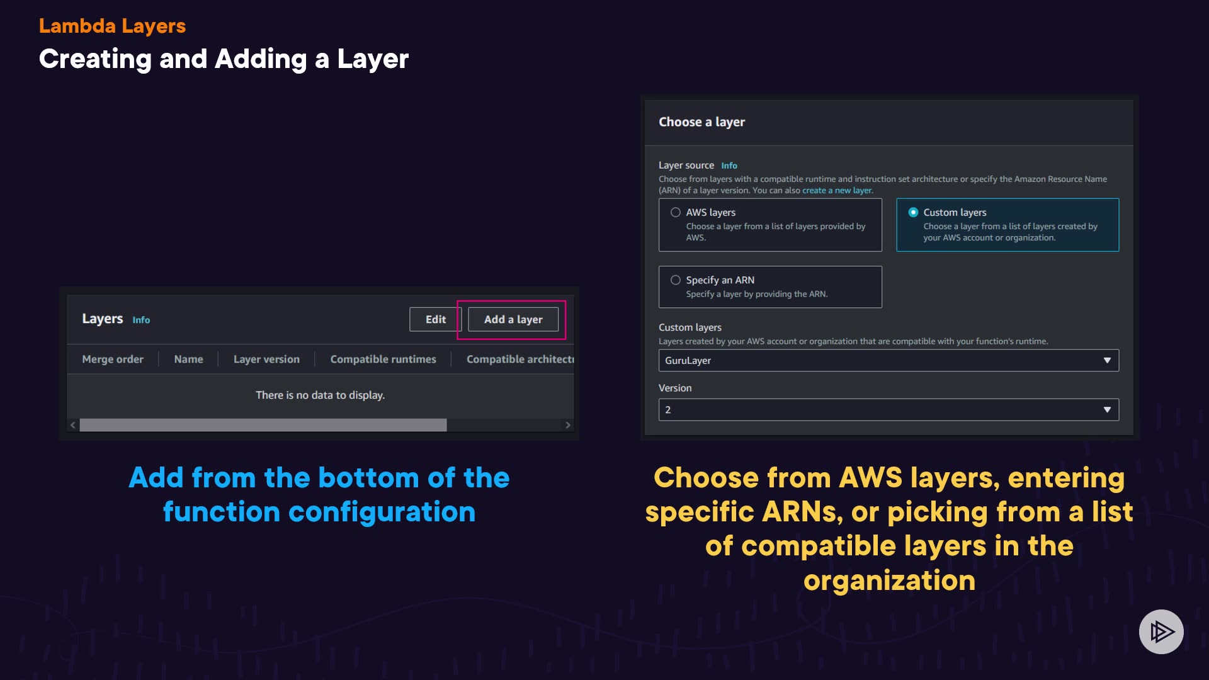Follow the create a new layer link
This screenshot has height=680, width=1209.
(837, 190)
